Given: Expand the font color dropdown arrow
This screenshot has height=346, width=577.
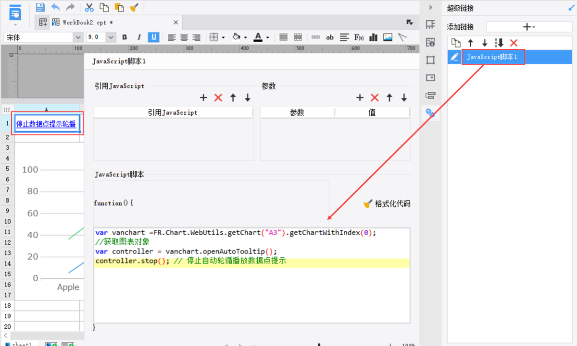Looking at the screenshot, I should 267,37.
